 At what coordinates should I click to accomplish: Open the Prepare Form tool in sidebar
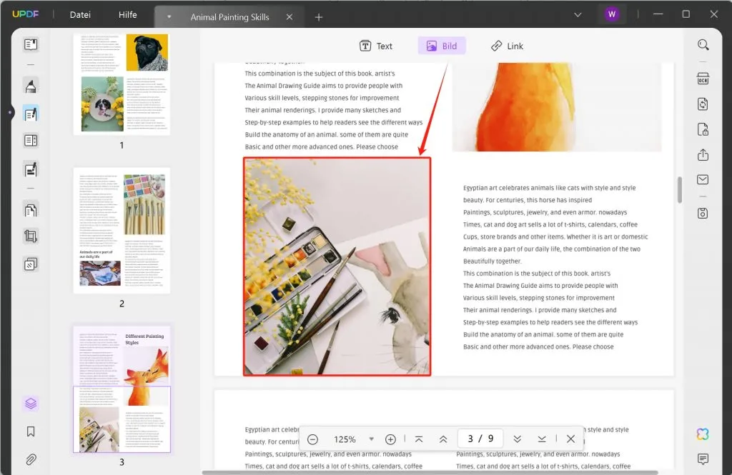31,141
